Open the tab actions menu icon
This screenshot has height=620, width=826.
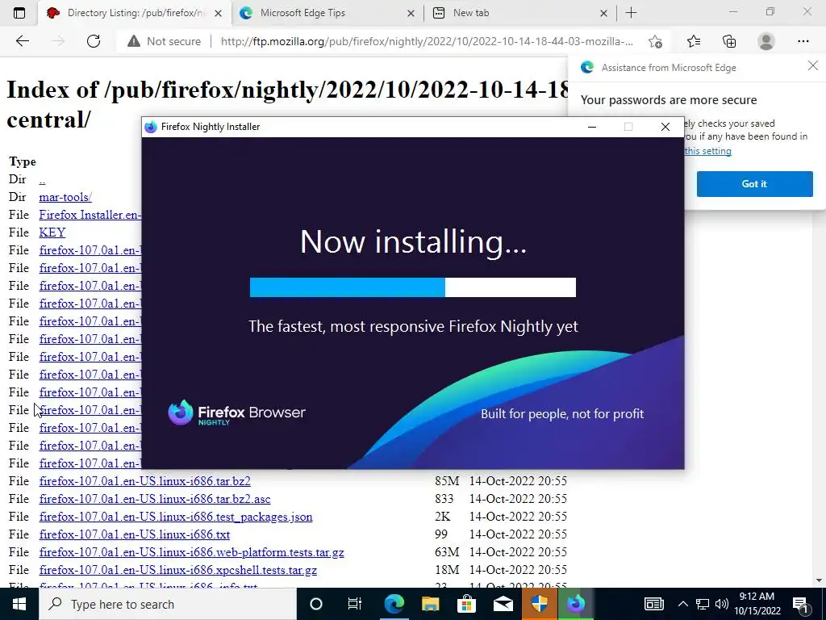[19, 13]
